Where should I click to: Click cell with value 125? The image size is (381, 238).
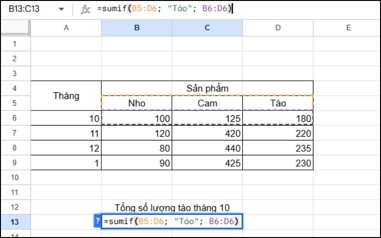tap(207, 118)
